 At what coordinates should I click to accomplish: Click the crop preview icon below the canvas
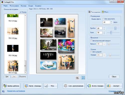pyautogui.click(x=77, y=78)
